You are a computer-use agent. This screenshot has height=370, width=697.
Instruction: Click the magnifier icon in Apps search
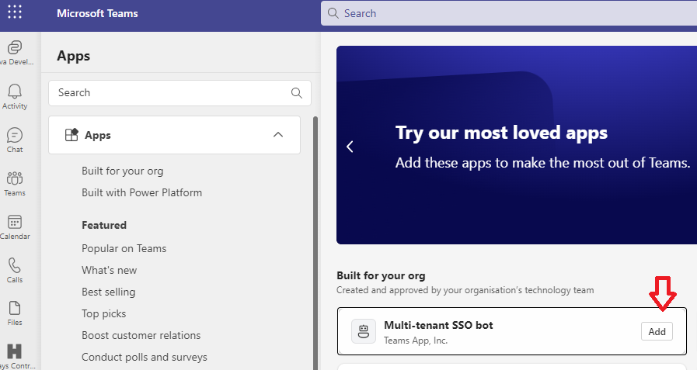tap(296, 92)
